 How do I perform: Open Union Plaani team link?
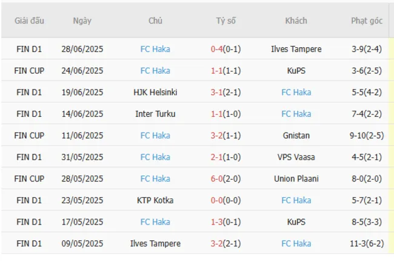point(296,179)
